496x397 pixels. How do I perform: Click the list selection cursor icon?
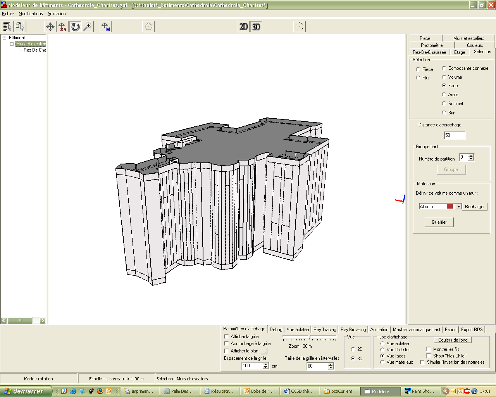[7, 27]
